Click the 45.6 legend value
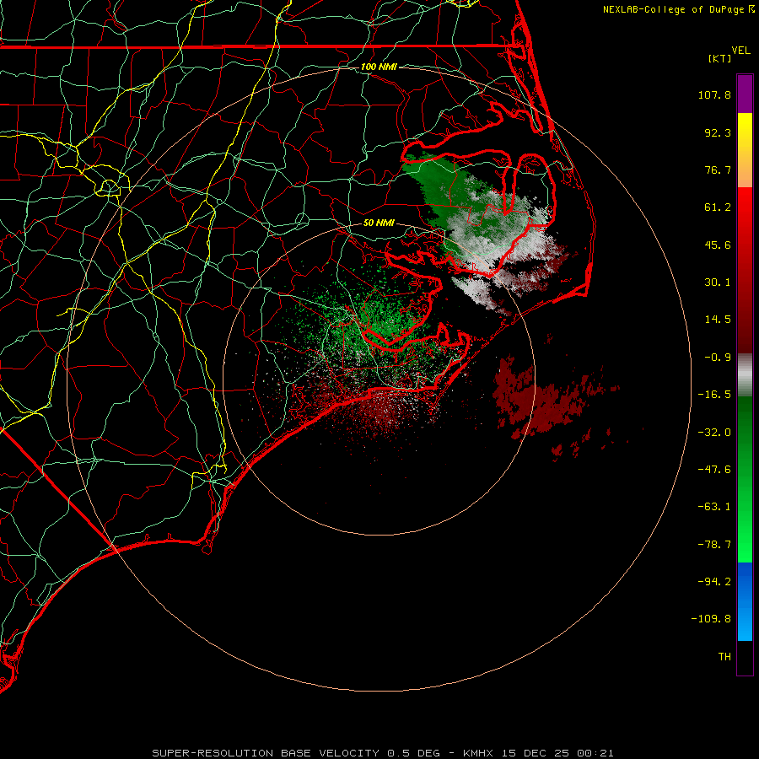The height and width of the screenshot is (759, 759). [718, 245]
